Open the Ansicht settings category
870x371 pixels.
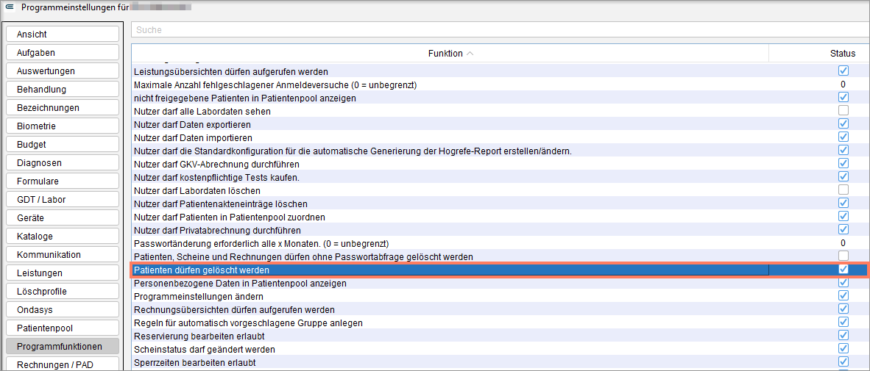pyautogui.click(x=62, y=35)
